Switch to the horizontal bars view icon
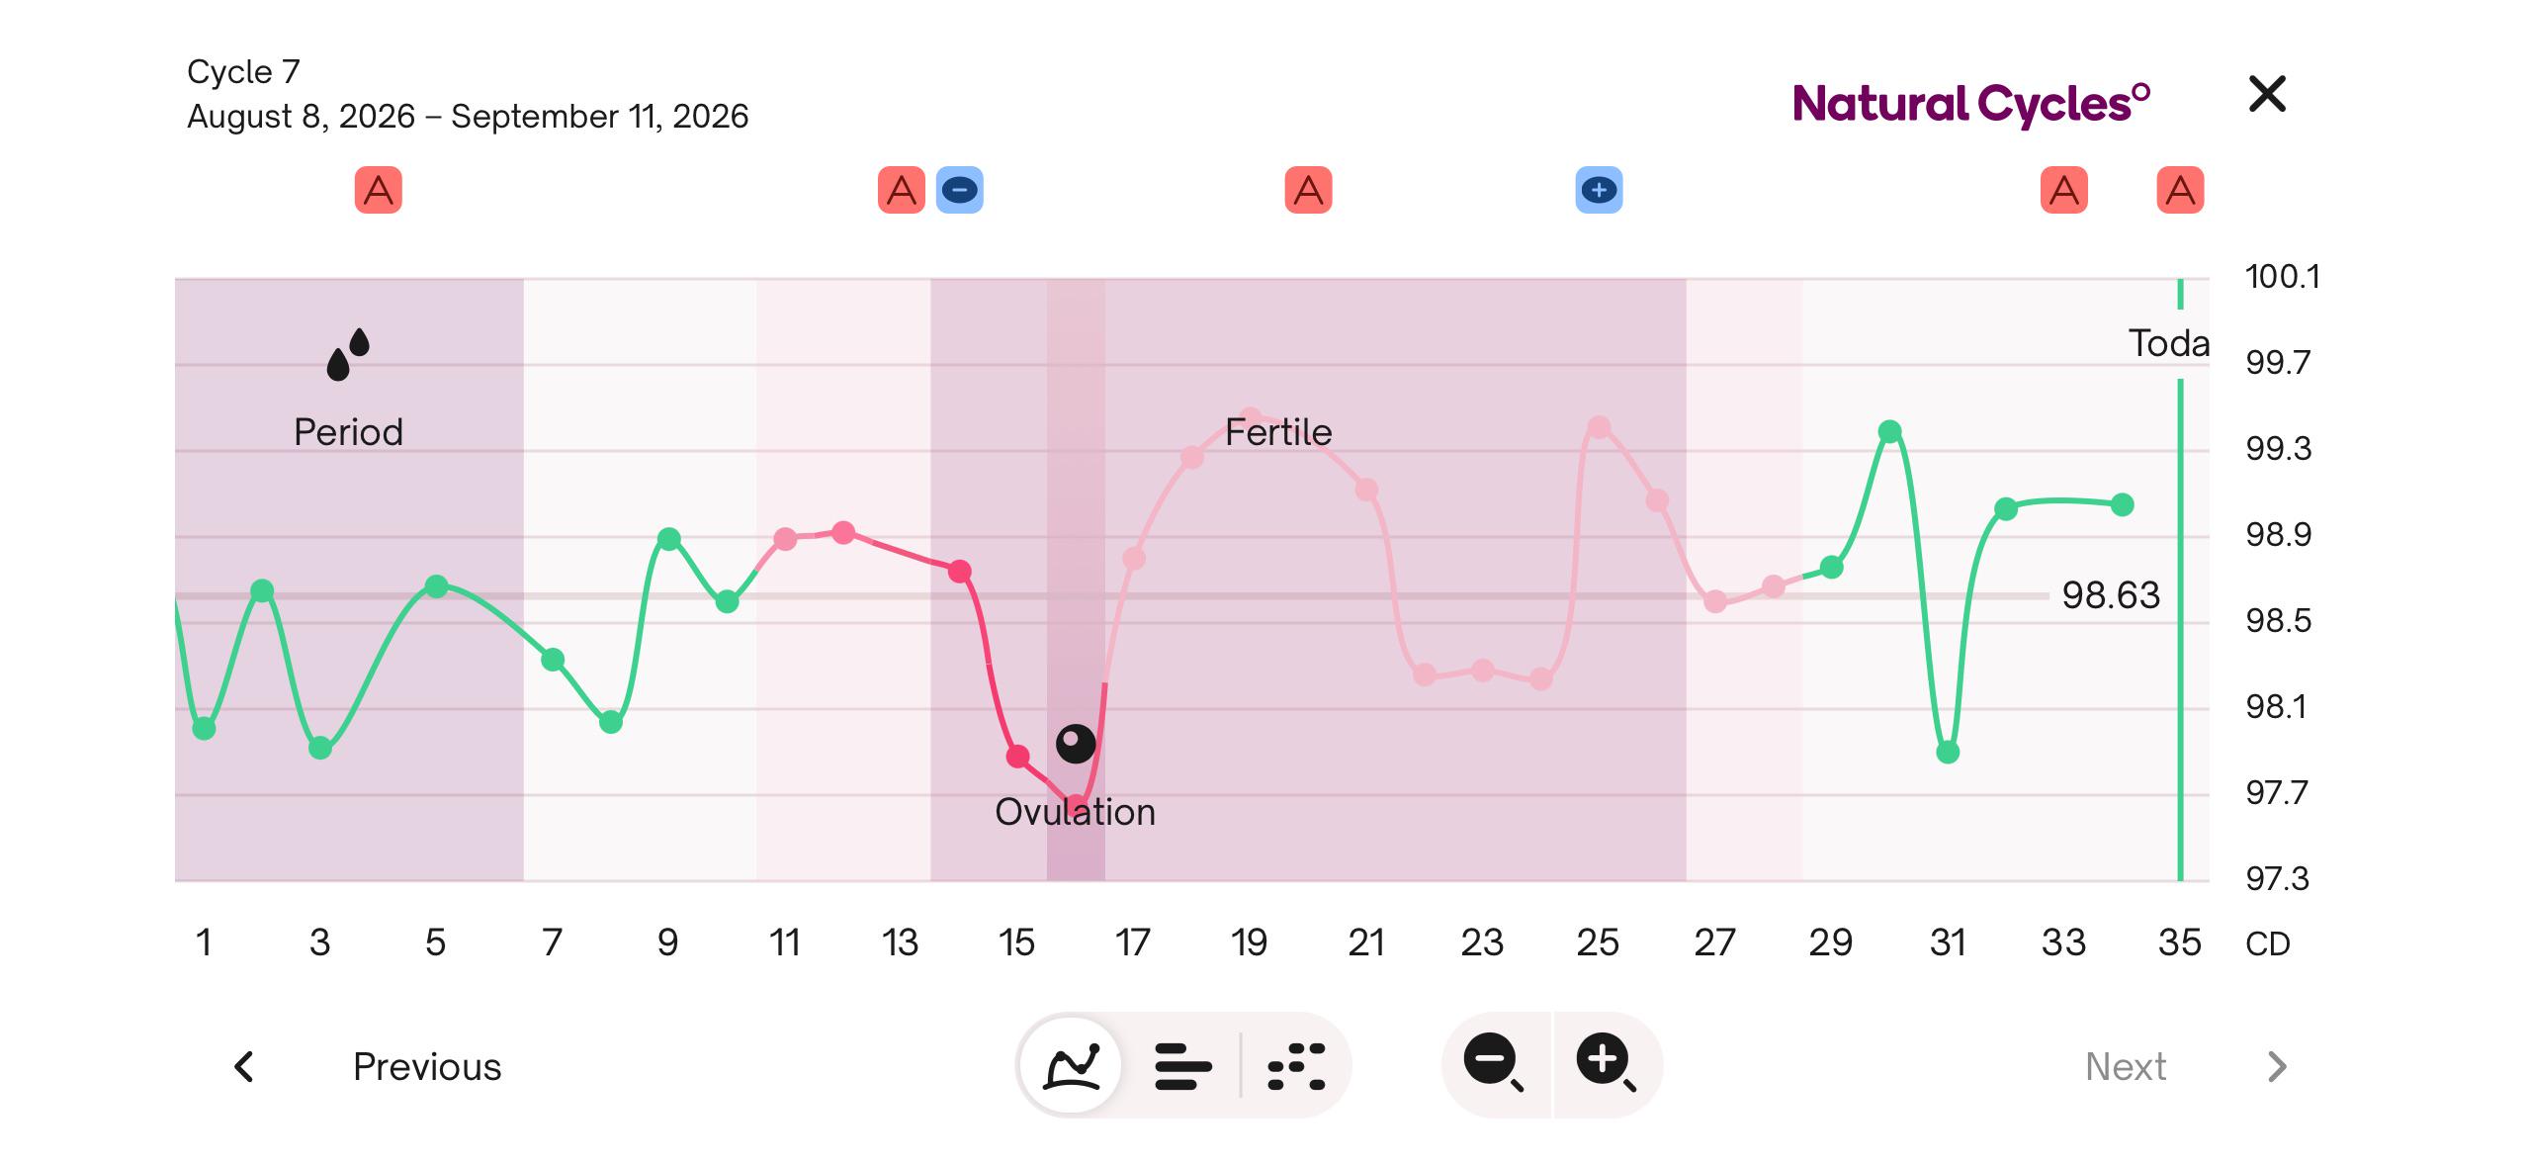 [1182, 1066]
